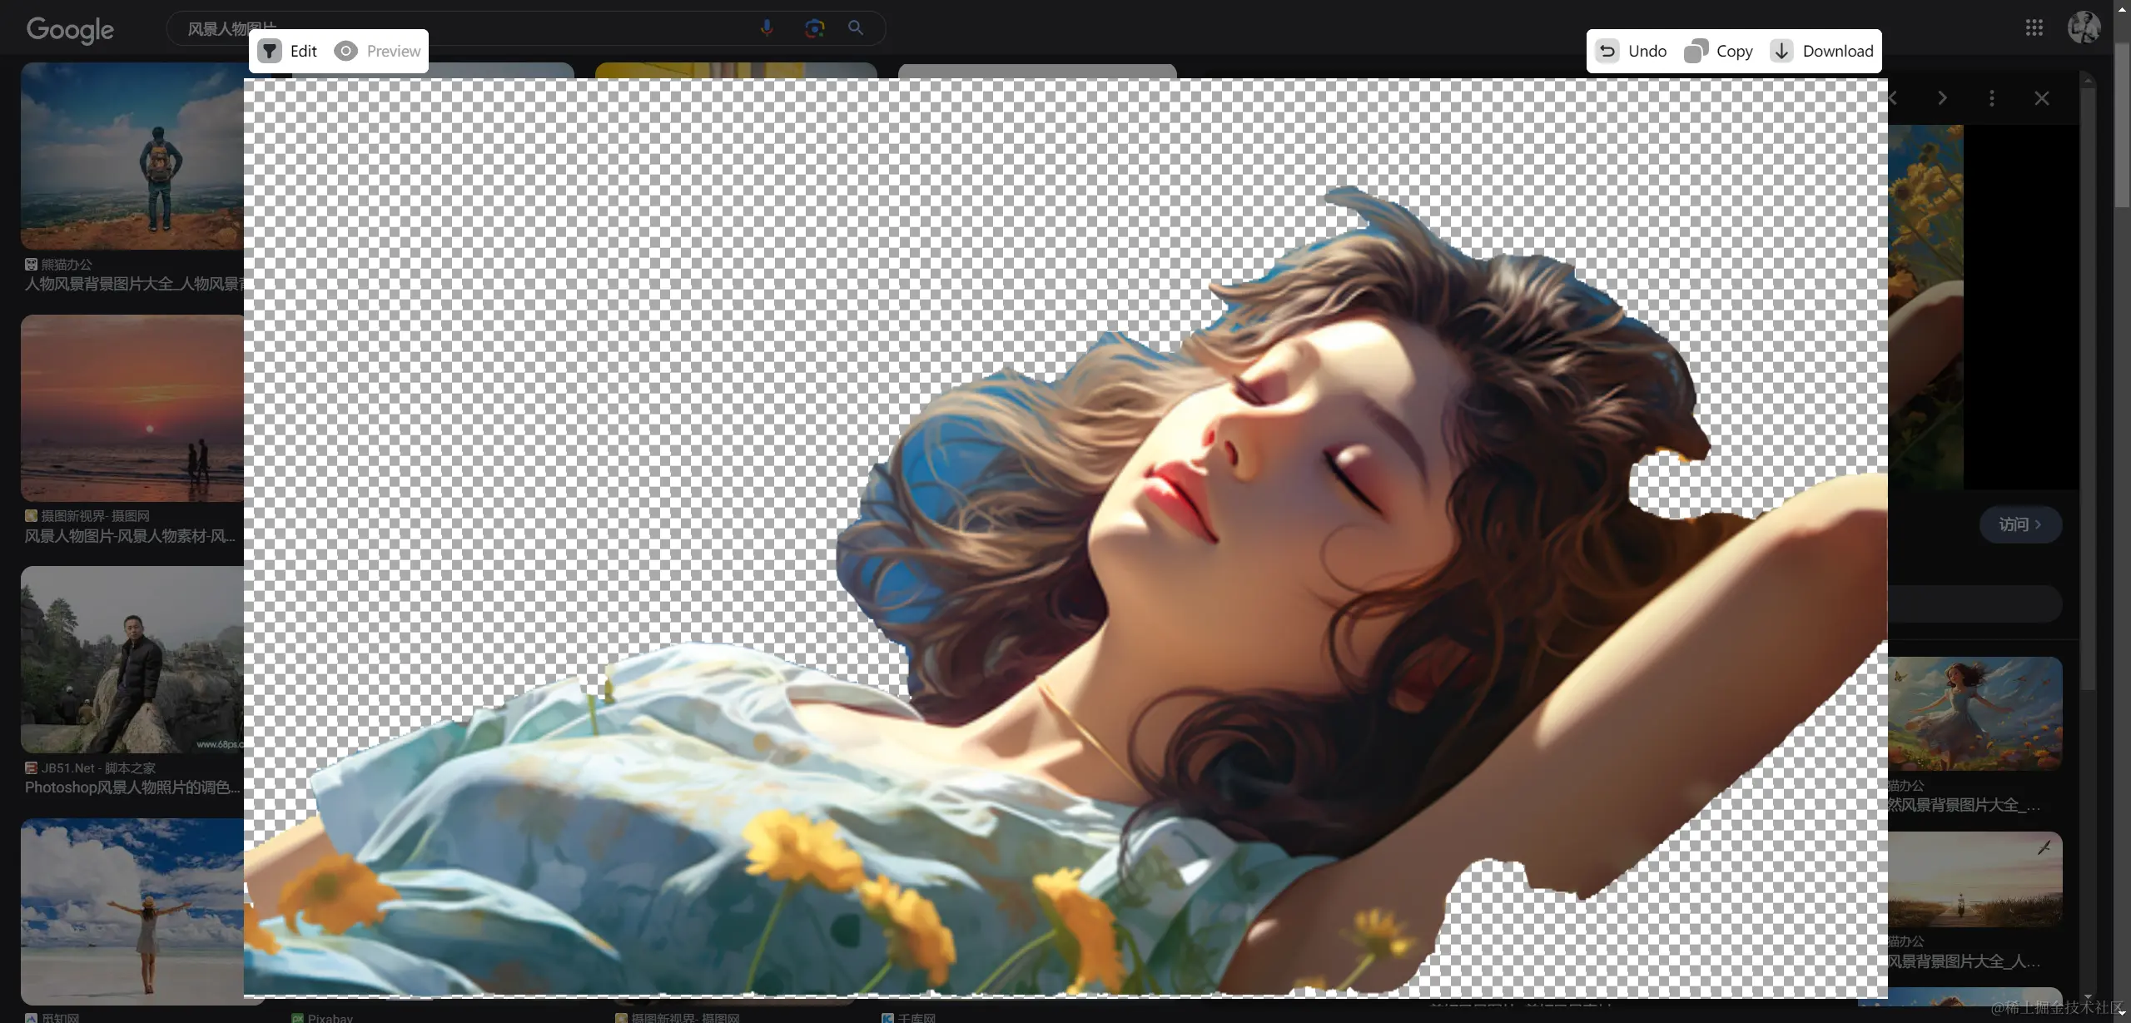Open dancing girl in meadow thumbnail
Screen dimensions: 2131x1023
(1975, 713)
